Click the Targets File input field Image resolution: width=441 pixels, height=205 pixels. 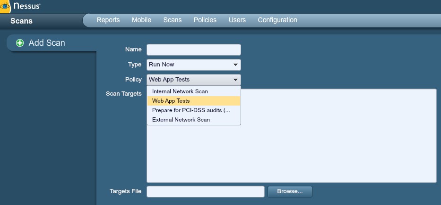coord(206,191)
